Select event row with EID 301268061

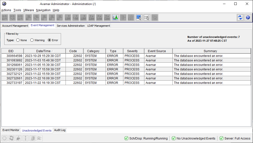pyautogui.click(x=14, y=65)
